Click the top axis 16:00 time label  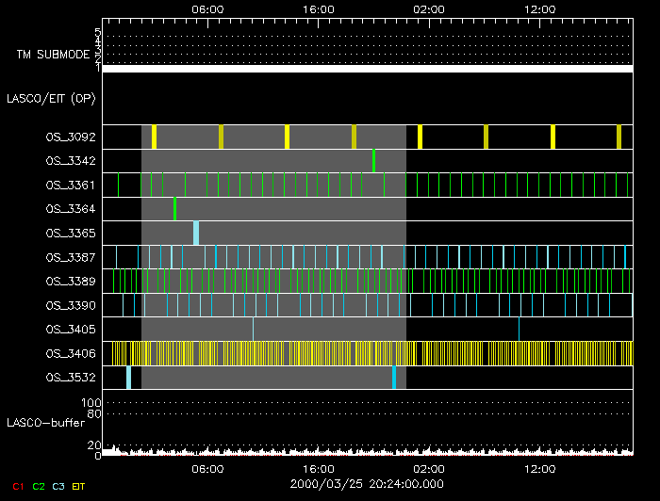click(x=319, y=8)
